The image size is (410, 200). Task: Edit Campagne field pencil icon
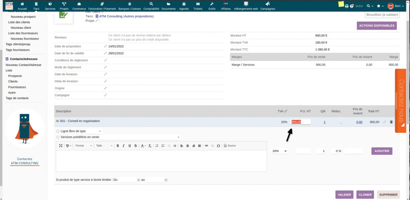(105, 95)
